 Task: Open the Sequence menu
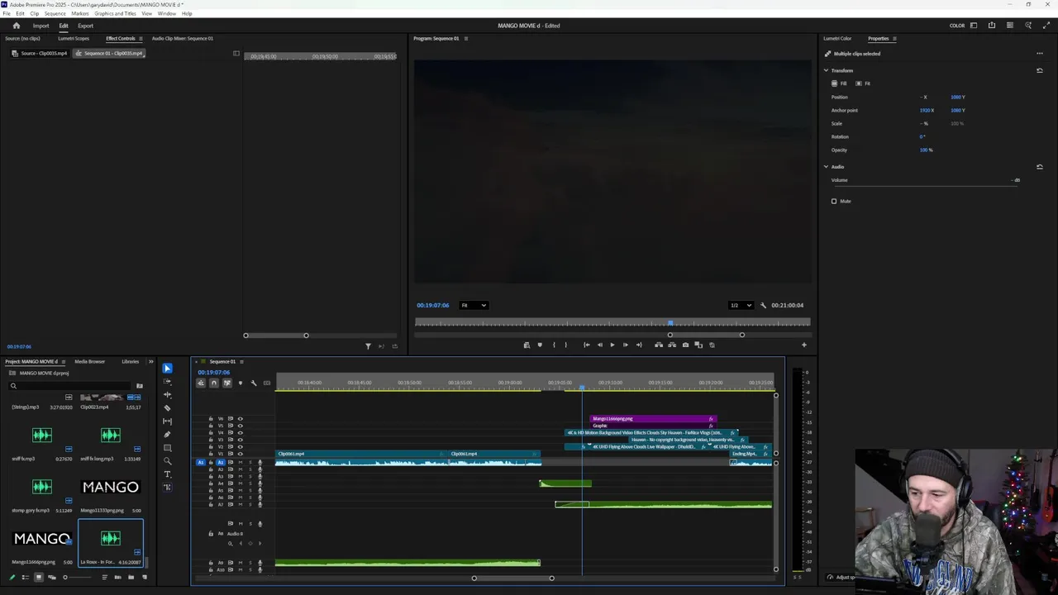click(55, 13)
